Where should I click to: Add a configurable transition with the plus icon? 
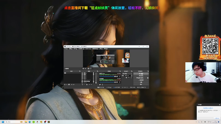127,78
